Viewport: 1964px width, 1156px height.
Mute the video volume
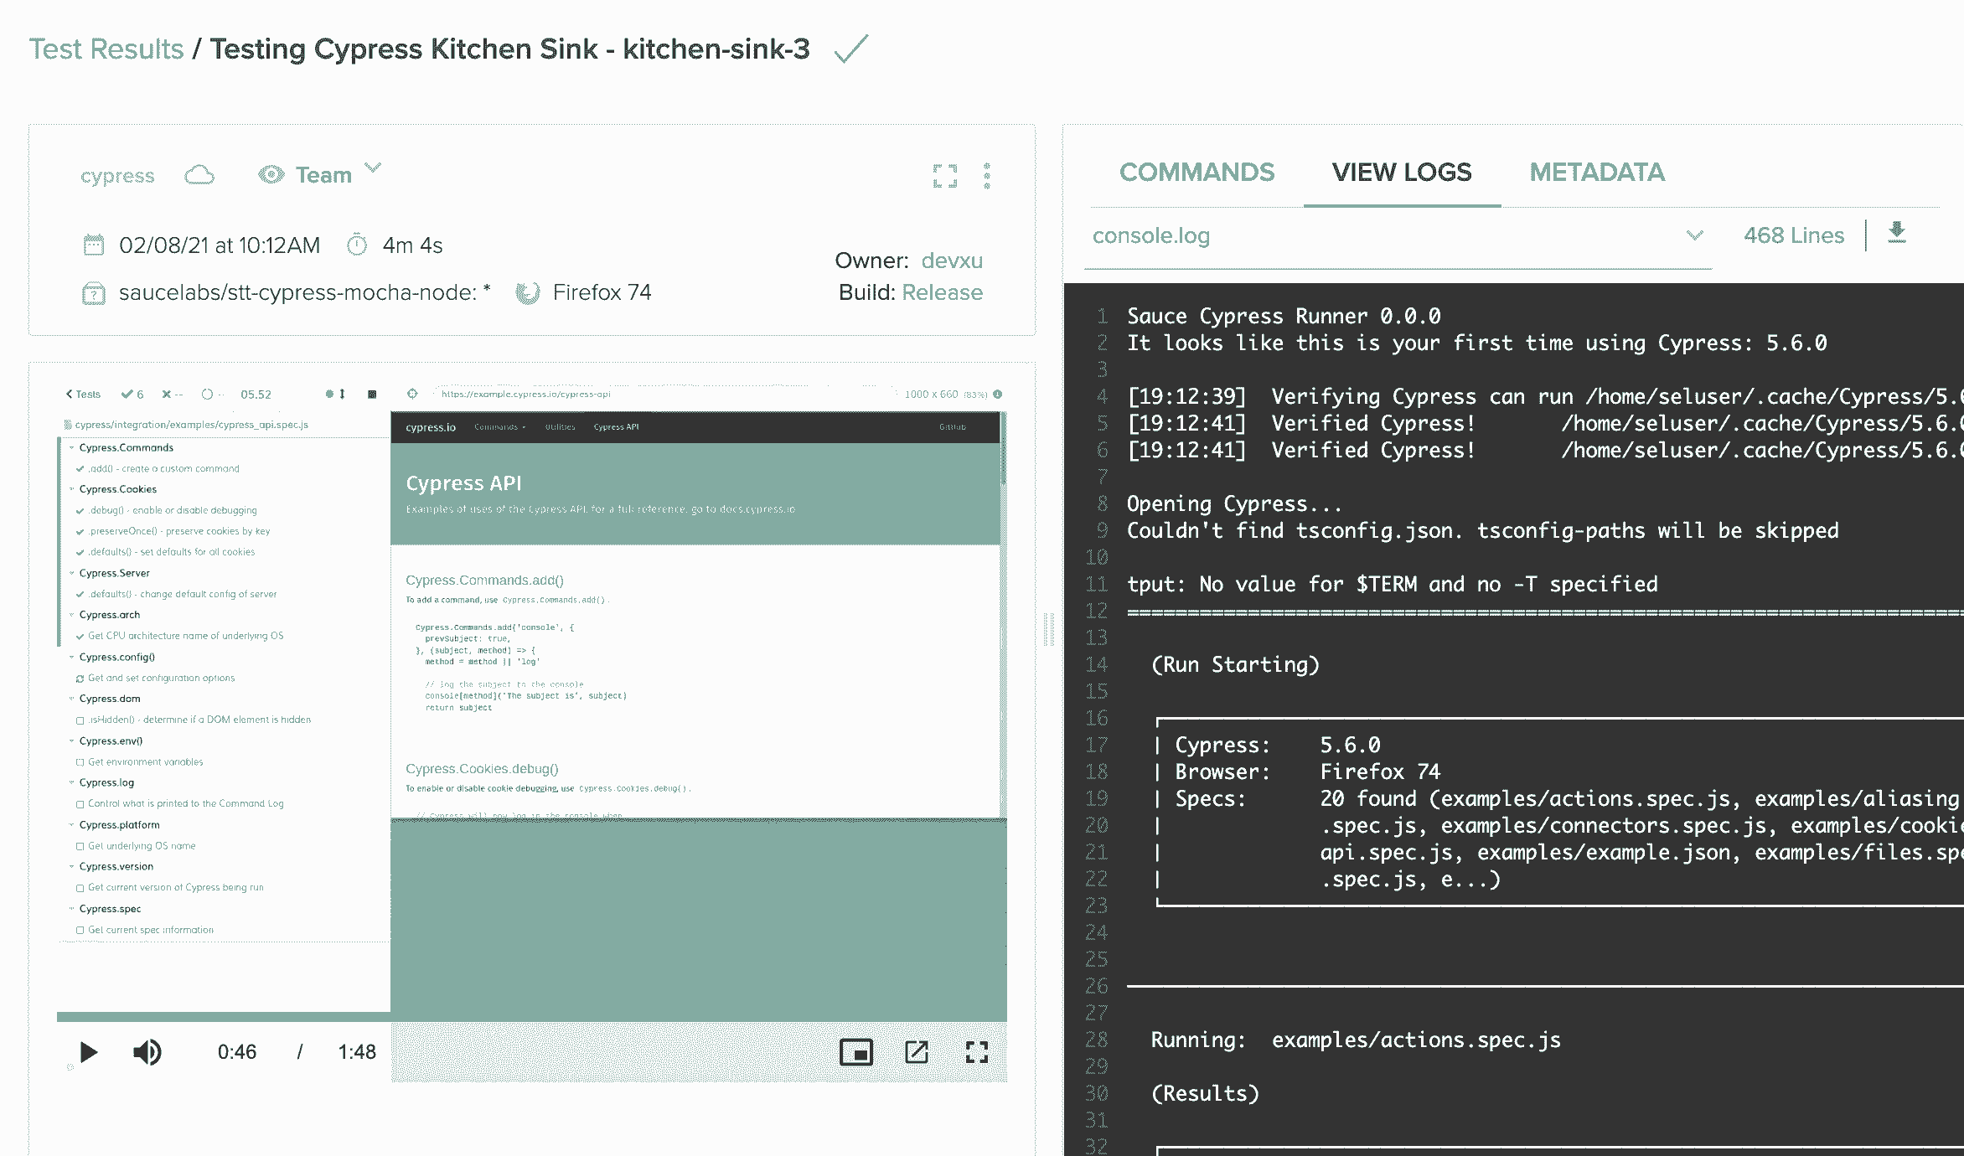[147, 1052]
